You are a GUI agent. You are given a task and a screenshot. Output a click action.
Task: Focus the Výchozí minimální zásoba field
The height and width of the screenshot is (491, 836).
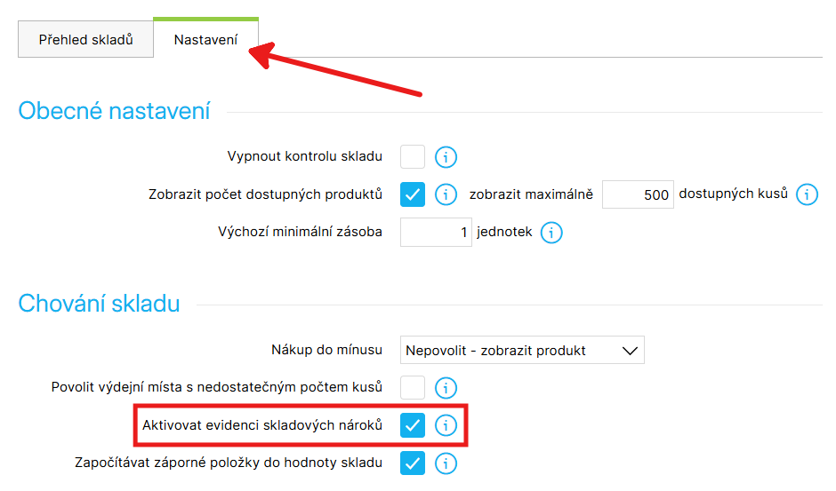(436, 233)
